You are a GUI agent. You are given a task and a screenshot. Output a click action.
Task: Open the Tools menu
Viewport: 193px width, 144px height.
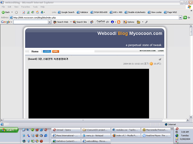coord(35,7)
